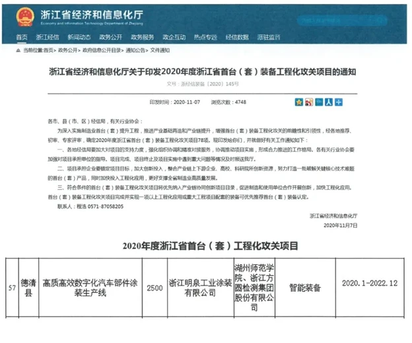412x343 pixels.
Task: Click the 政务公开 breadcrumb link
Action: (x=68, y=50)
